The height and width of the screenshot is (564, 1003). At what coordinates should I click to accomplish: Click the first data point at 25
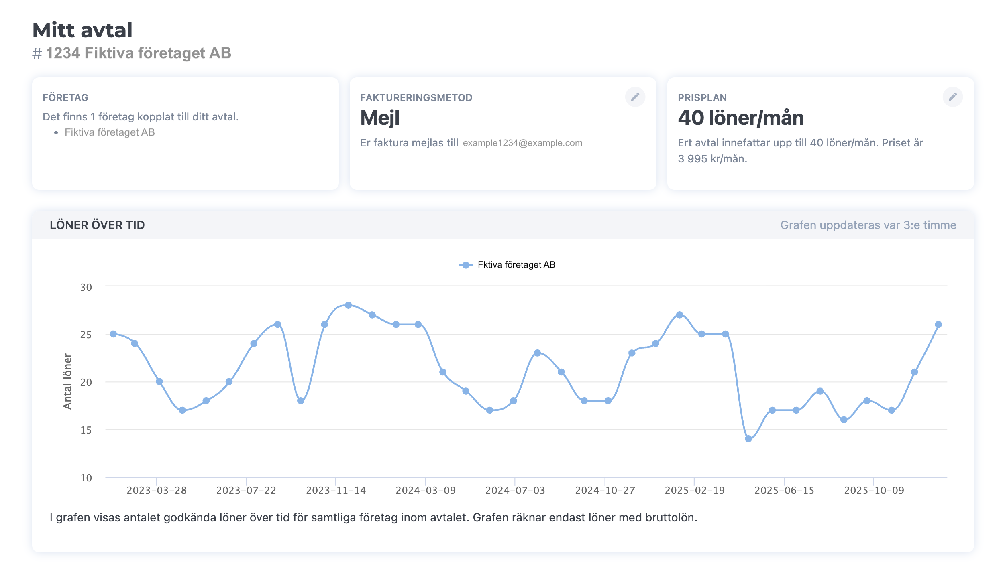coord(113,334)
